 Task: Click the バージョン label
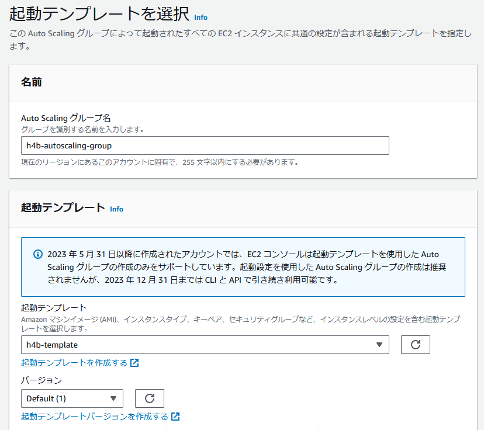pos(42,380)
